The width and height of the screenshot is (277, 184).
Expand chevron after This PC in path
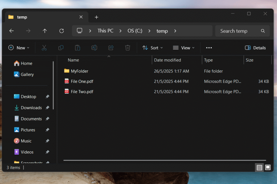click(x=121, y=31)
